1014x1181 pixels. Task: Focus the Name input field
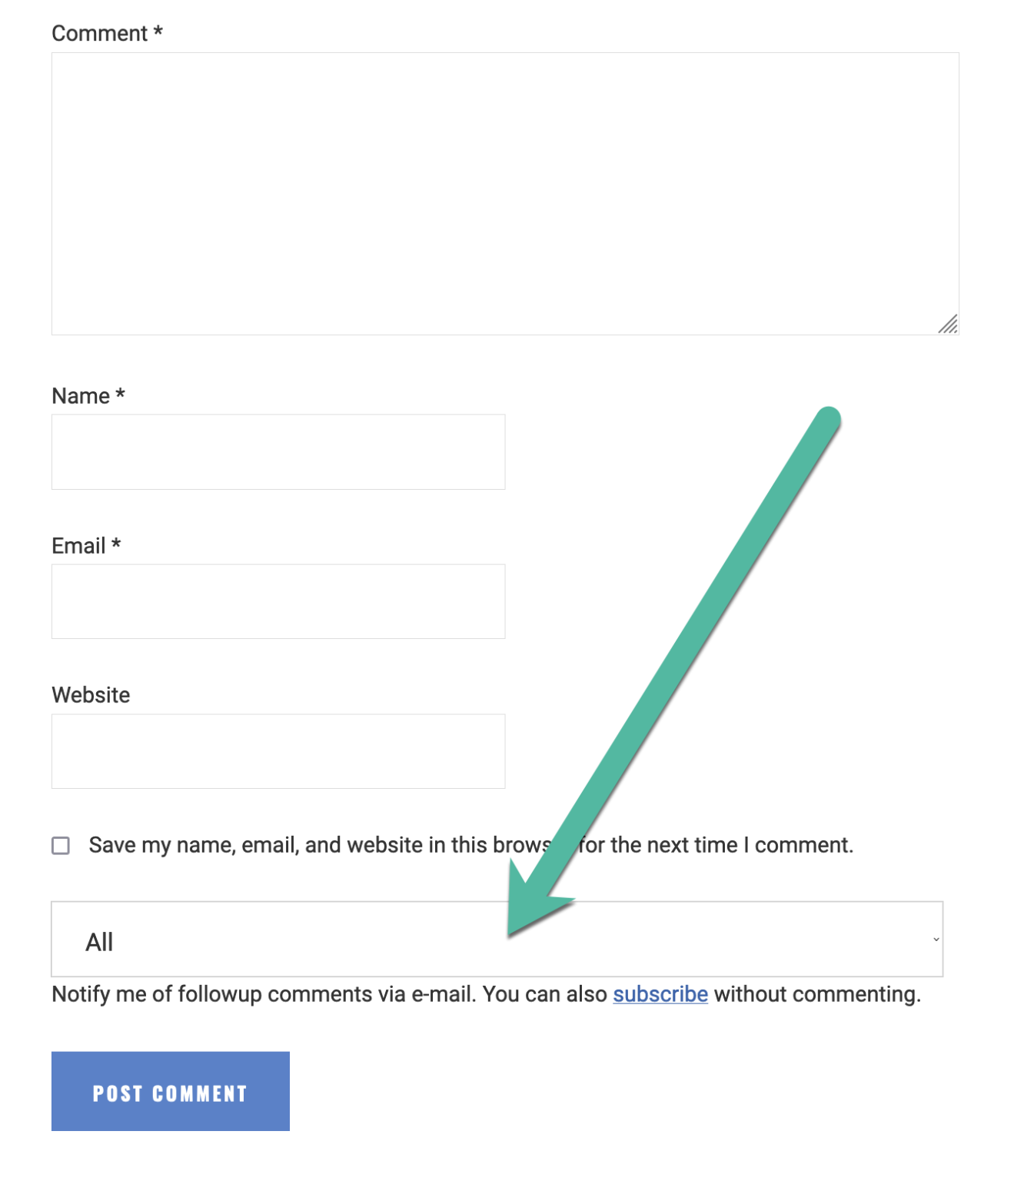point(277,451)
